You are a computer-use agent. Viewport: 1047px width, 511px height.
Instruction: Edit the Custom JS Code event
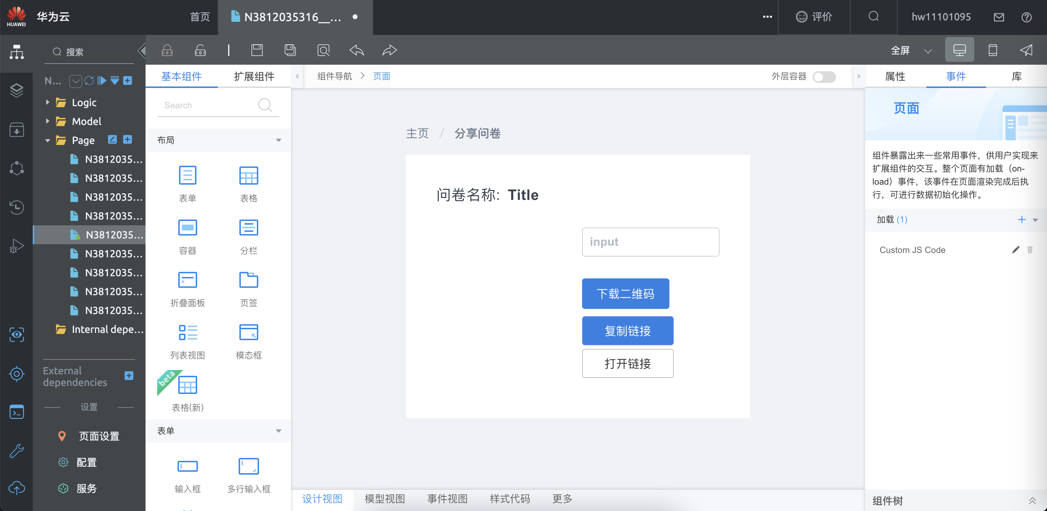tap(1015, 250)
